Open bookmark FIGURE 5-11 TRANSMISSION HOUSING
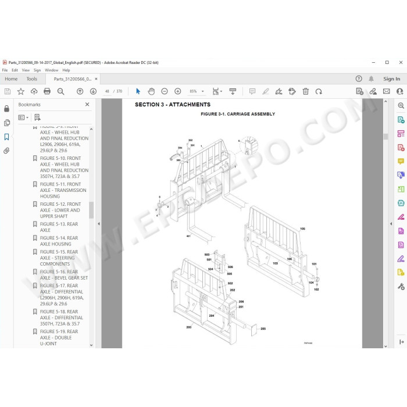The height and width of the screenshot is (407, 407). click(63, 190)
